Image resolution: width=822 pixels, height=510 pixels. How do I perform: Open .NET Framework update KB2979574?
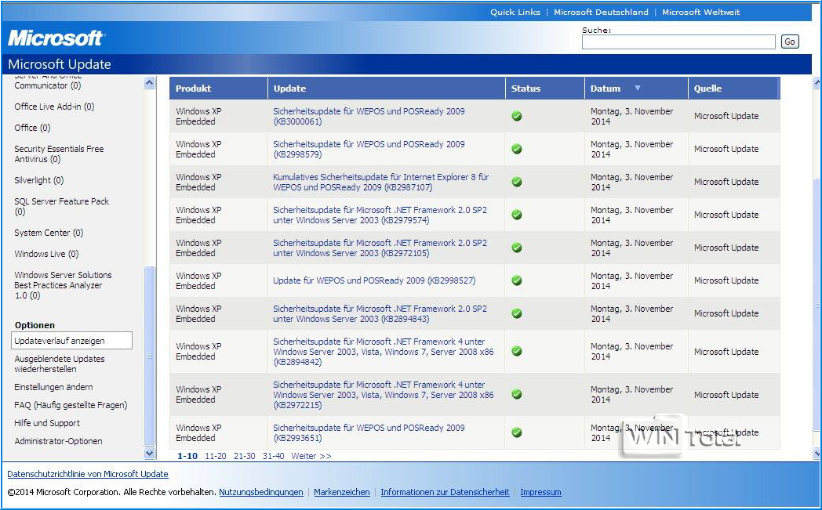coord(380,215)
